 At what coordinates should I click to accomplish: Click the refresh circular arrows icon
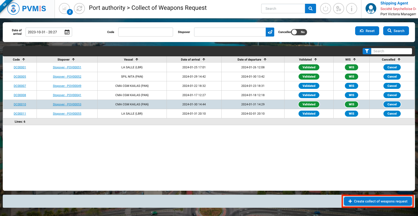click(x=79, y=9)
